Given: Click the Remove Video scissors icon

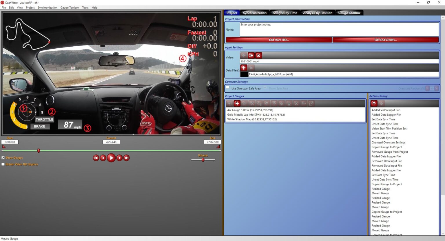Looking at the screenshot, I should tap(258, 55).
